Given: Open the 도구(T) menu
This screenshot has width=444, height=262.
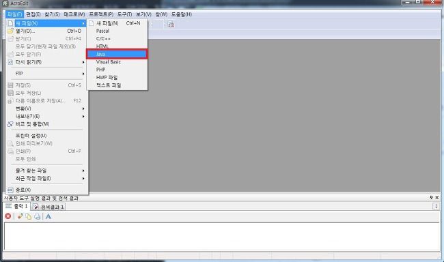Looking at the screenshot, I should tap(124, 14).
